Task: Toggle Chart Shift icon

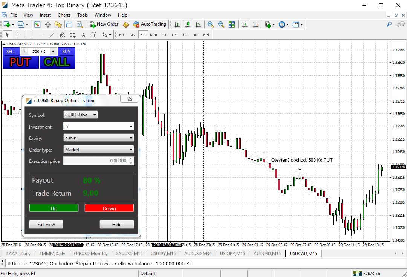Action: point(256,24)
